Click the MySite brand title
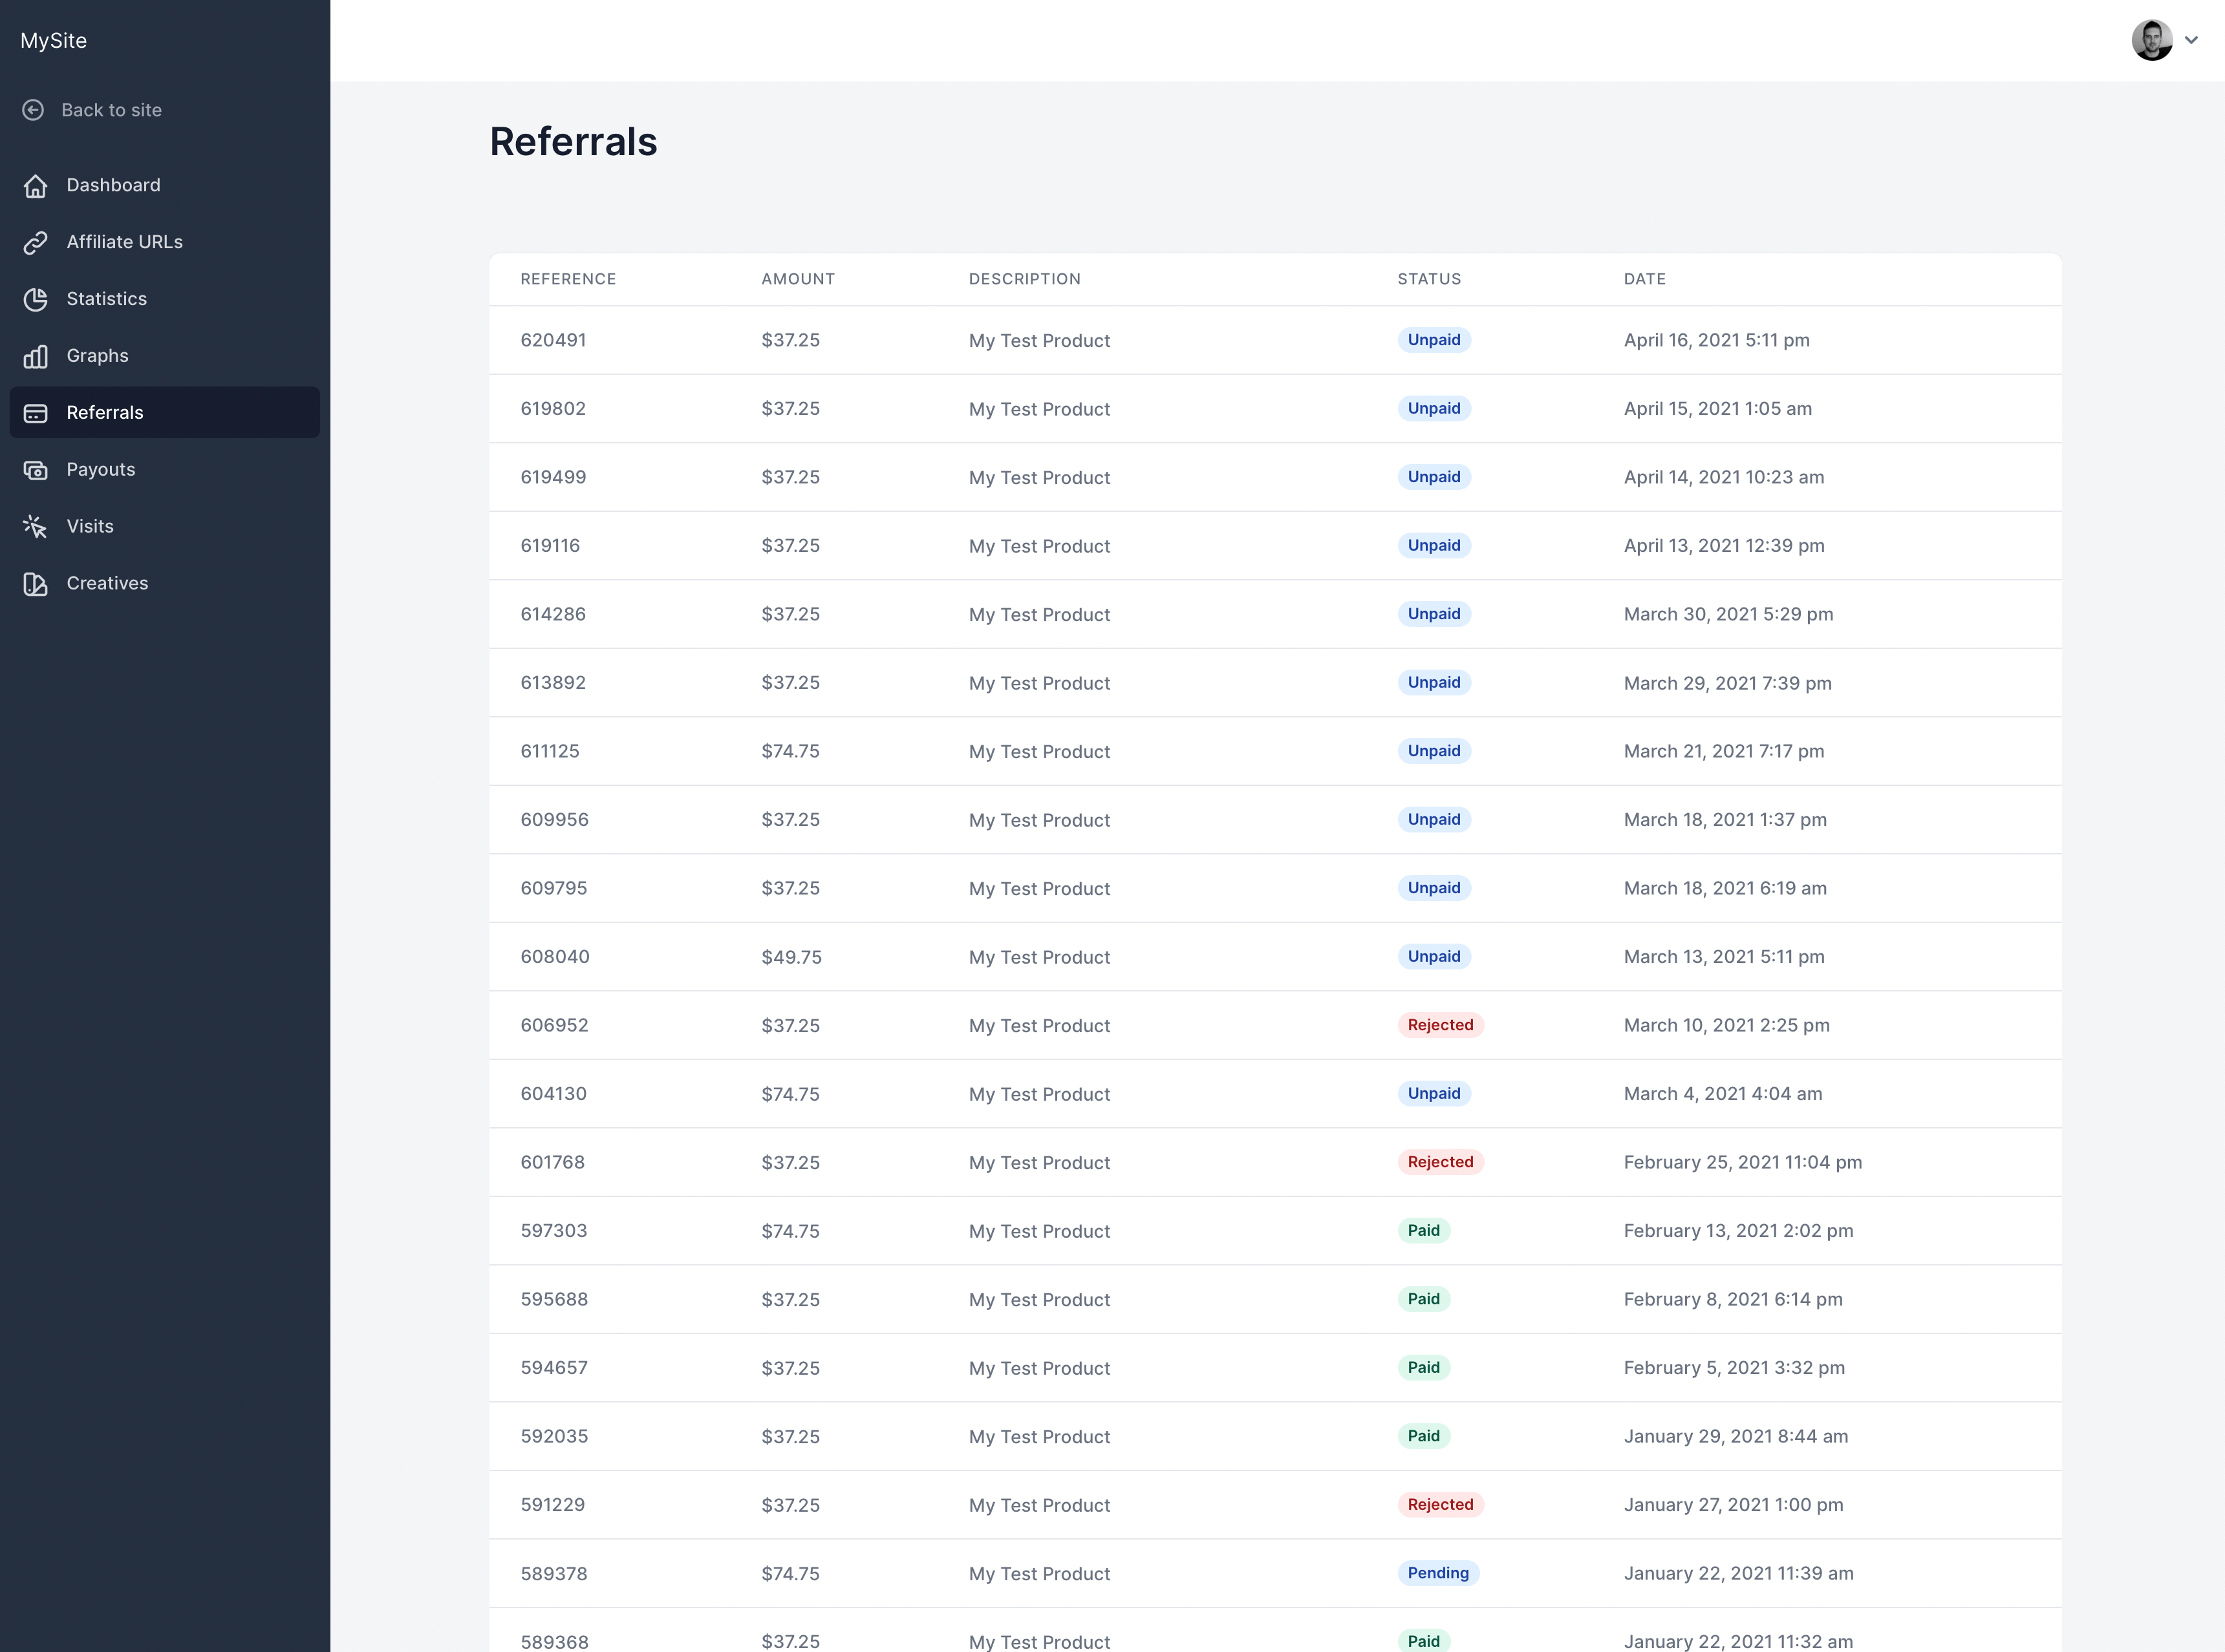Screen dimensions: 2225x1652 tap(53, 41)
